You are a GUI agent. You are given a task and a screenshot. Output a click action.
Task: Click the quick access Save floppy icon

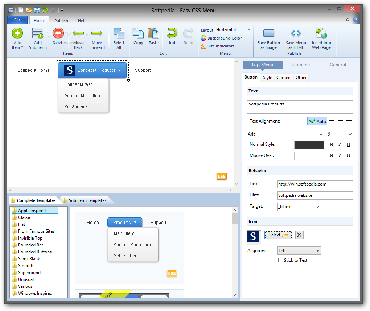37,10
